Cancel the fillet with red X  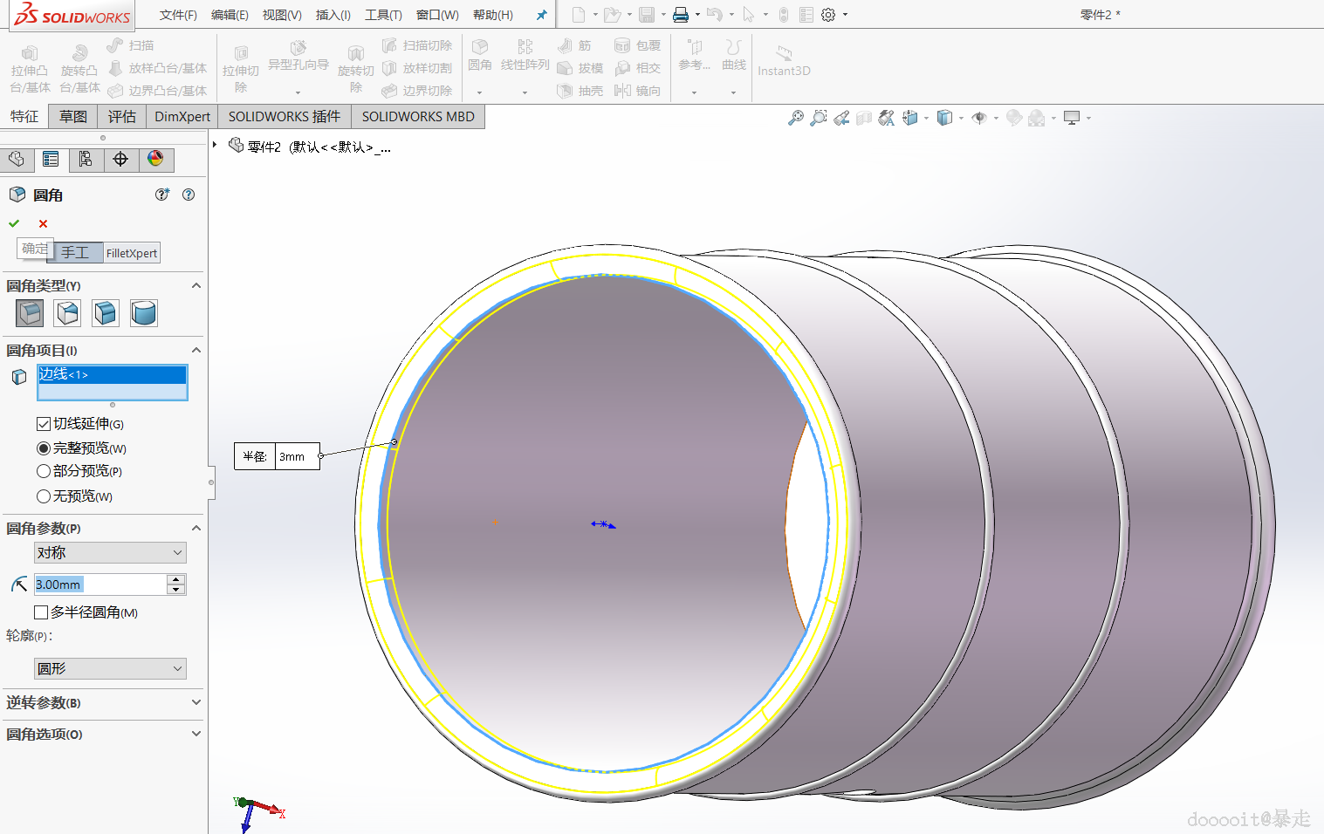click(x=43, y=223)
